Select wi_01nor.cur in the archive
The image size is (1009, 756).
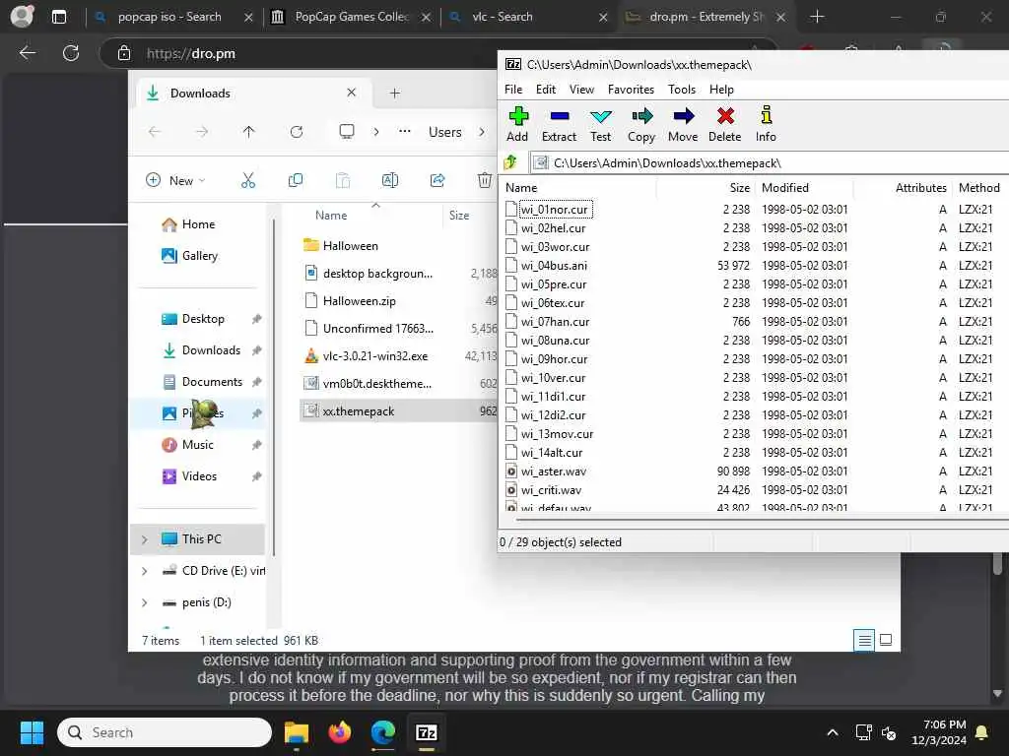pyautogui.click(x=554, y=210)
